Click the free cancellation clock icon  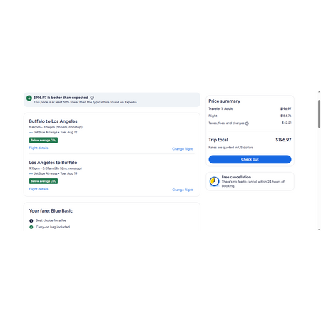[x=214, y=181]
